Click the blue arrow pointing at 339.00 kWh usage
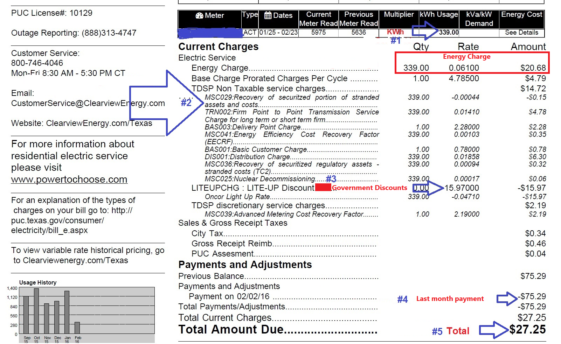Viewport: 561px width, 344px height. [425, 30]
